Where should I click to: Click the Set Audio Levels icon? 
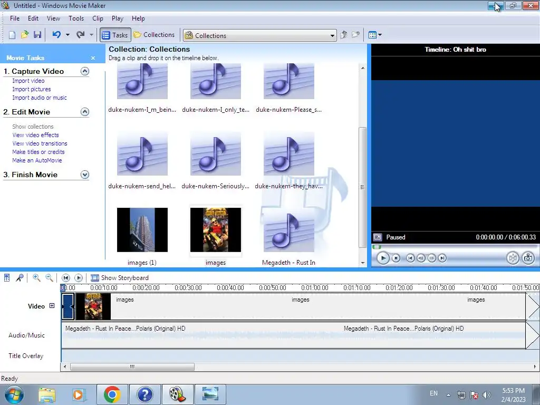(7, 278)
